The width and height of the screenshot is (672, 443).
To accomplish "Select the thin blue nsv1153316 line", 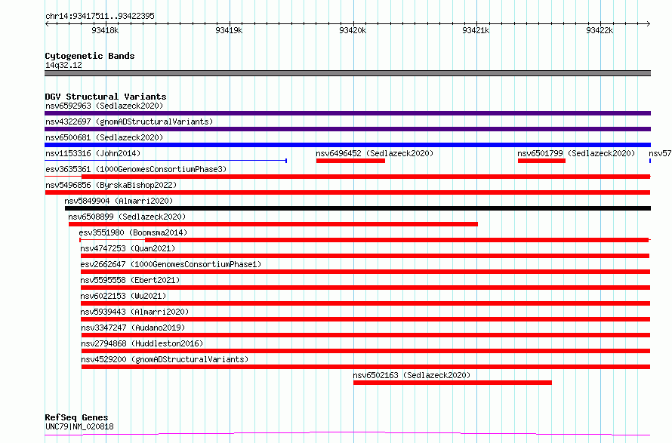I will coord(166,161).
